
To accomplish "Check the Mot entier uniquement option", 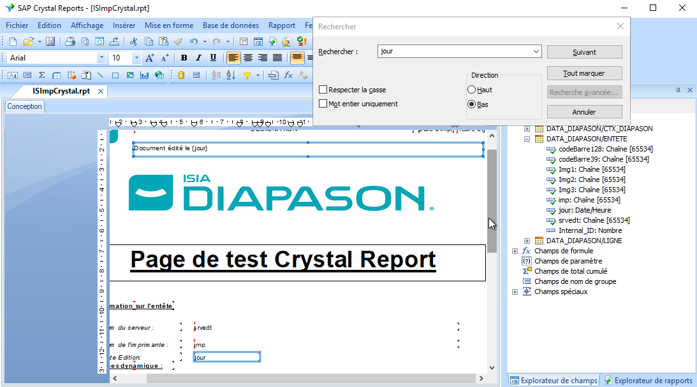I will [323, 104].
